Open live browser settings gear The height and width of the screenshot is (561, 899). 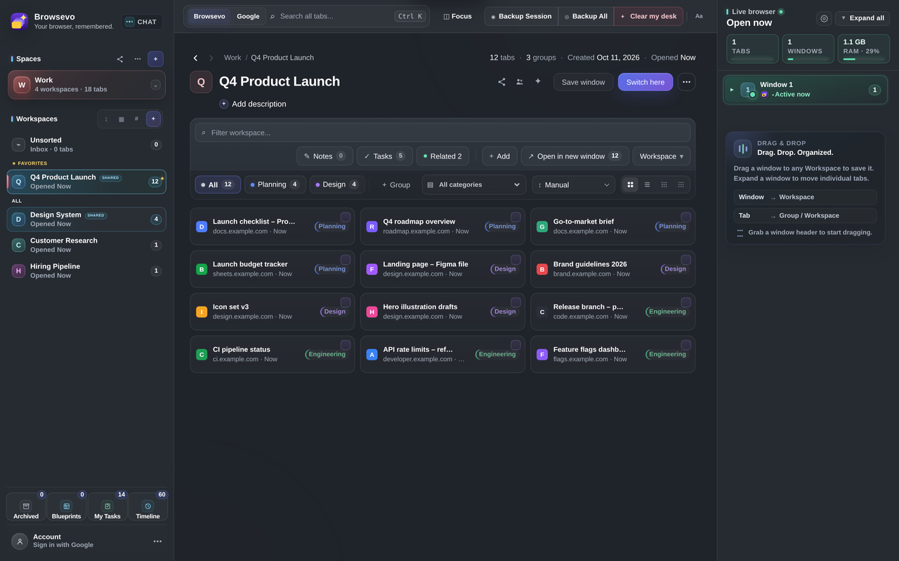pyautogui.click(x=824, y=18)
